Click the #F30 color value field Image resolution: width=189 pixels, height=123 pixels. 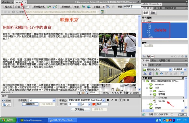[x=102, y=104]
